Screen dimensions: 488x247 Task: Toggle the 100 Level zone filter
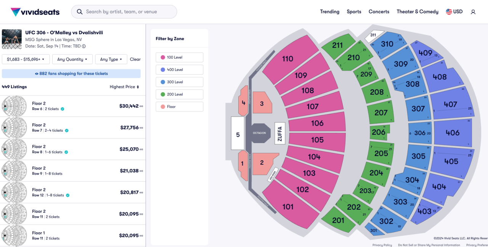pyautogui.click(x=179, y=57)
